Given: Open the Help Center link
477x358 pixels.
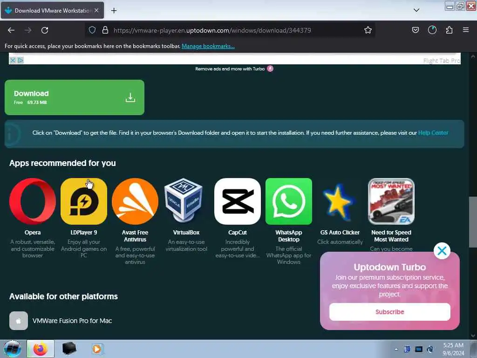Looking at the screenshot, I should 433,133.
